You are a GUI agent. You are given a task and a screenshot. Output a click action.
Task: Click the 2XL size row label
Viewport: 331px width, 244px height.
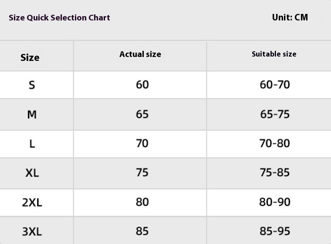click(x=32, y=202)
